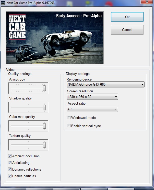154x190 pixels.
Task: Click the title bar app icon
Action: click(3, 3)
